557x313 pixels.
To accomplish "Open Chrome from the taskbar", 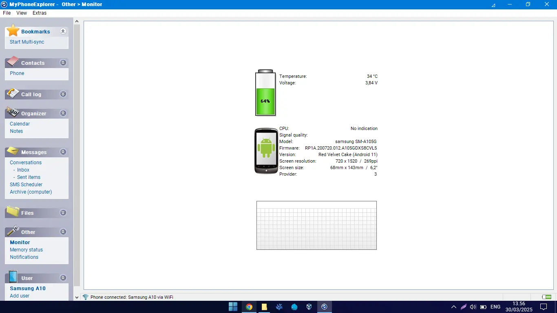I will pyautogui.click(x=249, y=307).
